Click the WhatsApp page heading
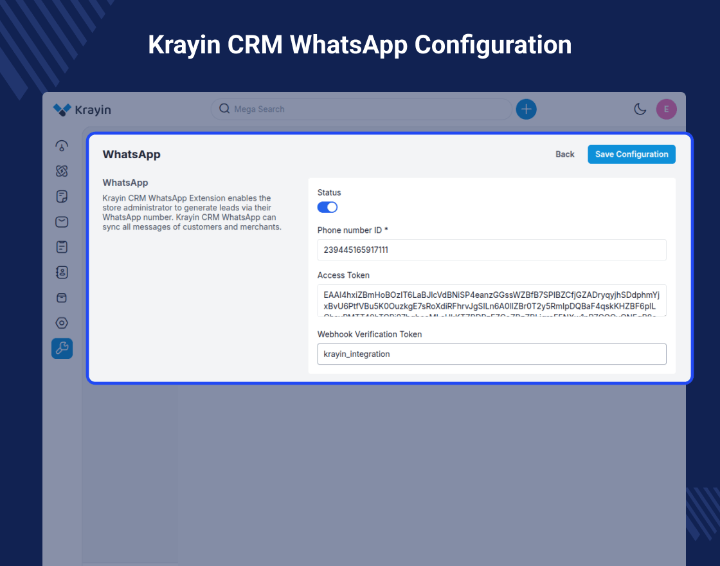 pyautogui.click(x=131, y=154)
